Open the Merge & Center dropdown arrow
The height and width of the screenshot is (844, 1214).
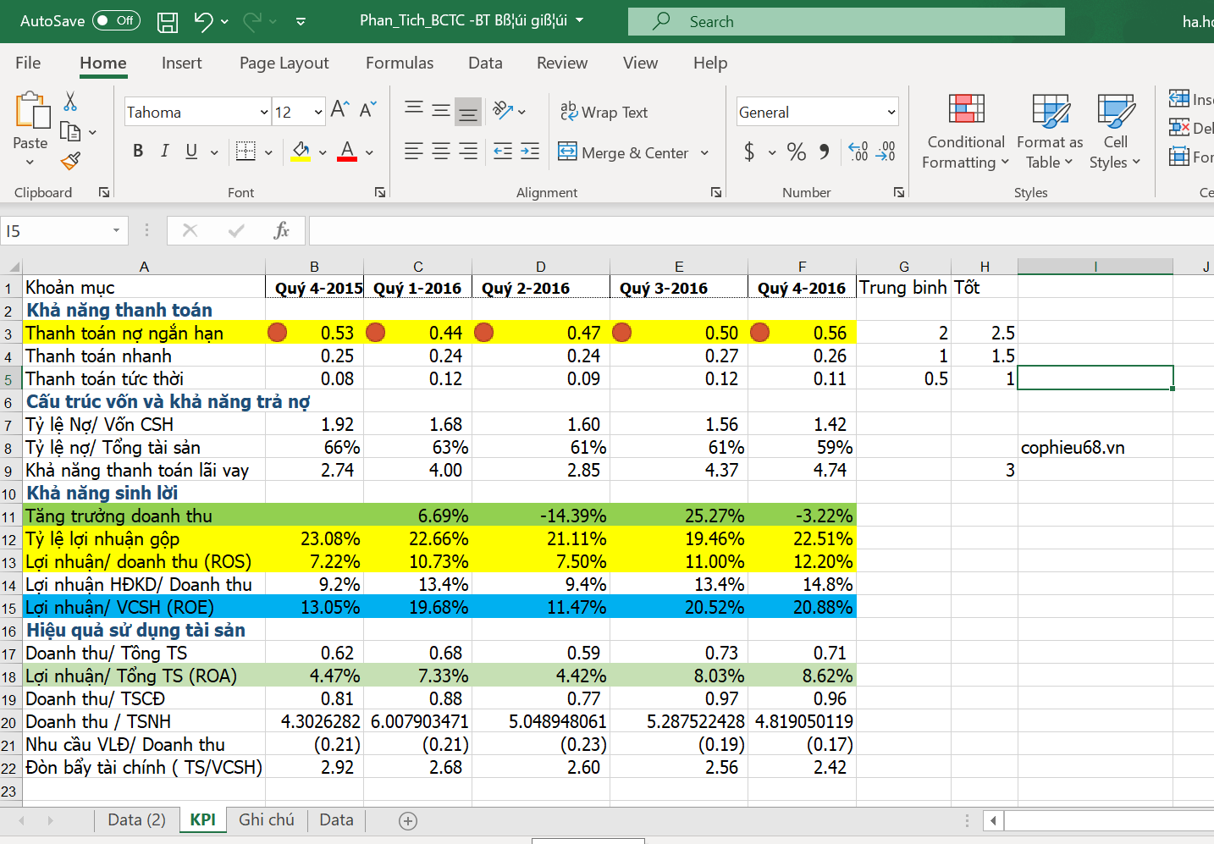[704, 153]
